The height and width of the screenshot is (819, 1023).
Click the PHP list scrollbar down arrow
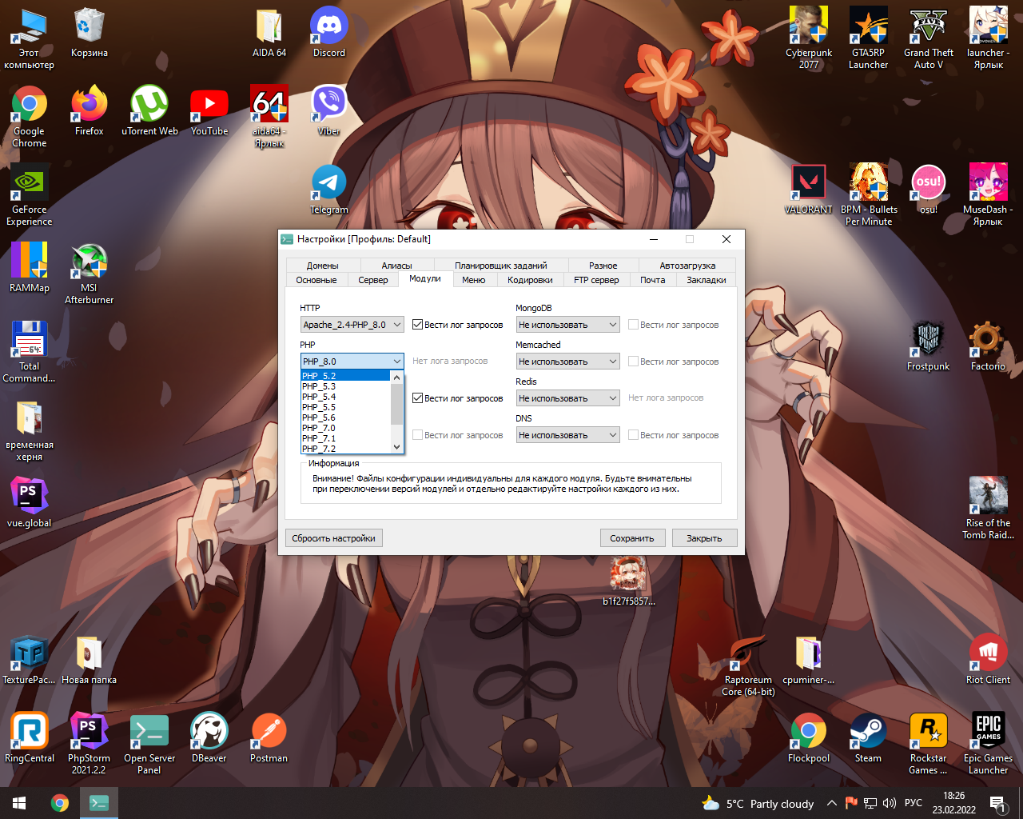click(x=396, y=447)
